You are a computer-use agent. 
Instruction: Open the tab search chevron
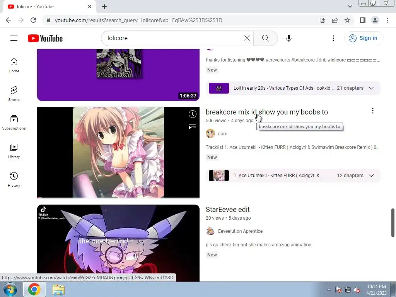(350, 7)
